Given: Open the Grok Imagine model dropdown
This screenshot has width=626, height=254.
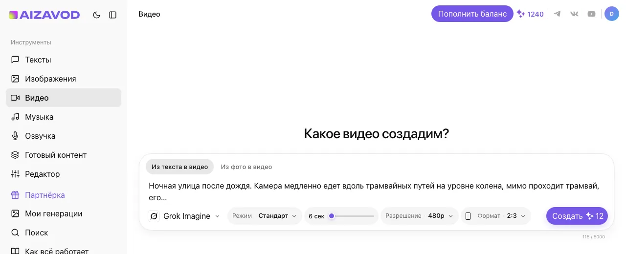Looking at the screenshot, I should point(185,216).
